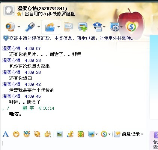Click the contact avatar of 温柔心情
The height and width of the screenshot is (150, 158).
point(9,10)
